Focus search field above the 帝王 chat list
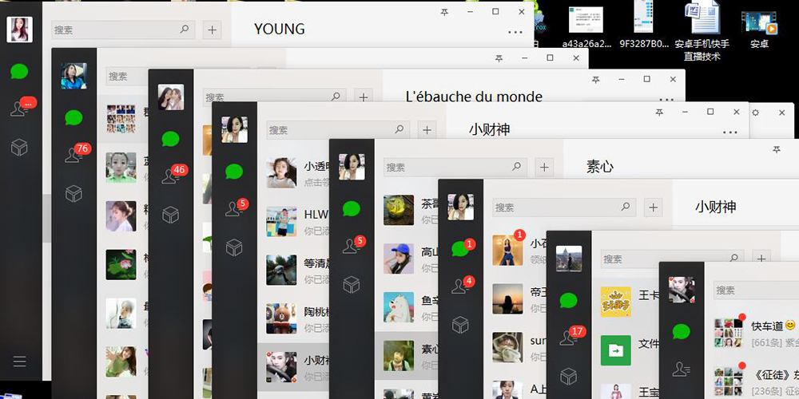799x399 pixels. (564, 207)
